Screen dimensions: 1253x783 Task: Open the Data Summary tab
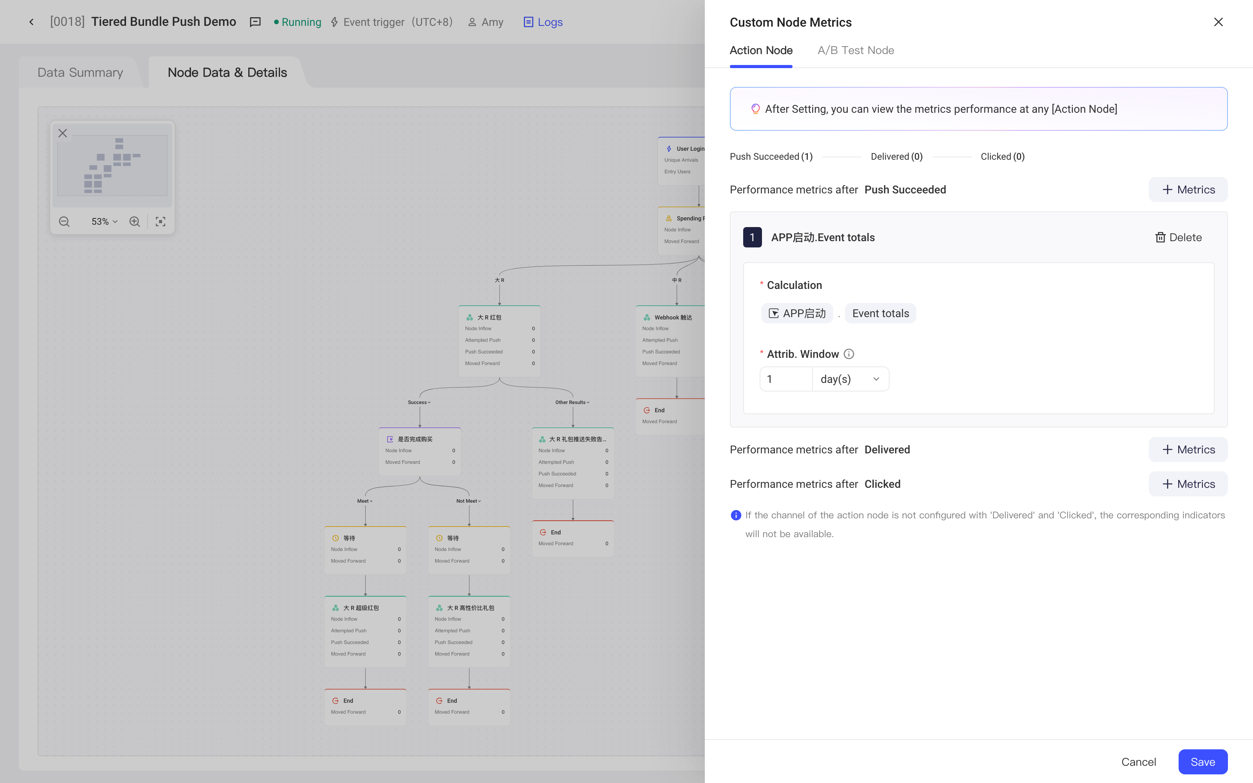coord(80,72)
